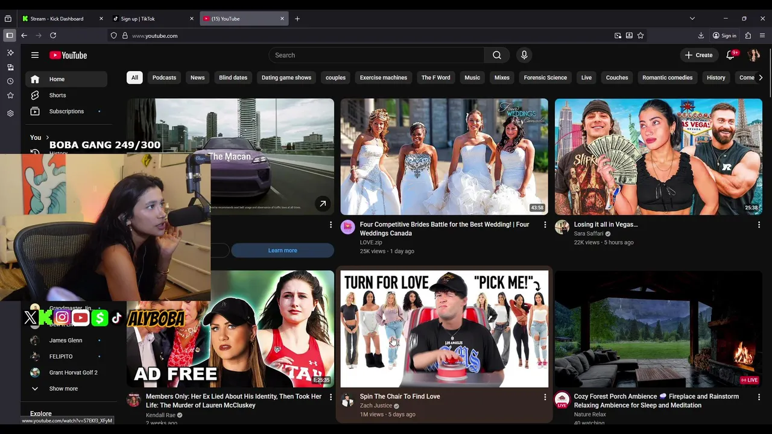Open a new tab with plus button
772x434 pixels.
[297, 19]
